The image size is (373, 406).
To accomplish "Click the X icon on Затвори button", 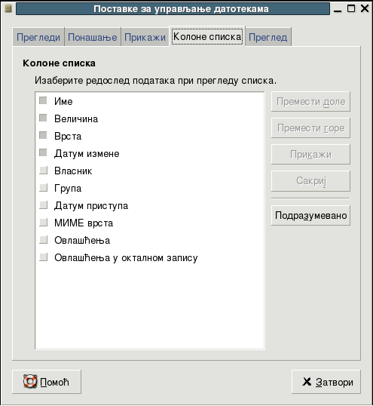I will click(x=307, y=382).
